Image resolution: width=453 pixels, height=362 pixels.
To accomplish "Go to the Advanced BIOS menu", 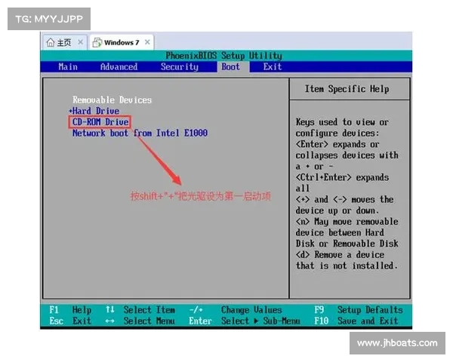I will [x=119, y=66].
